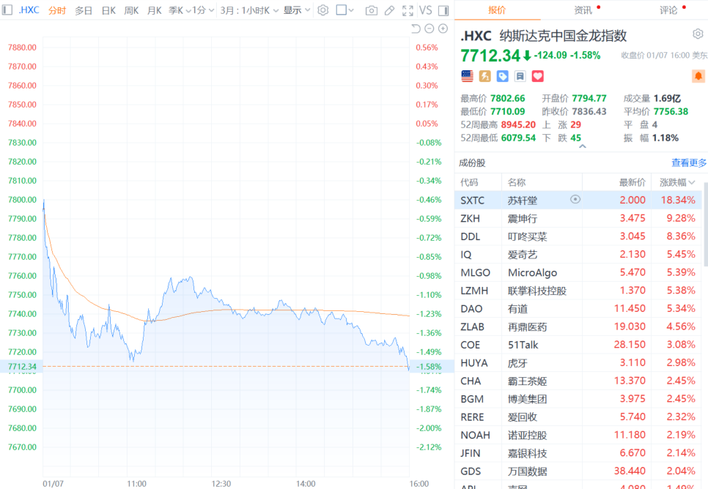Select the BGM 博美集团 row
708x489 pixels.
578,399
